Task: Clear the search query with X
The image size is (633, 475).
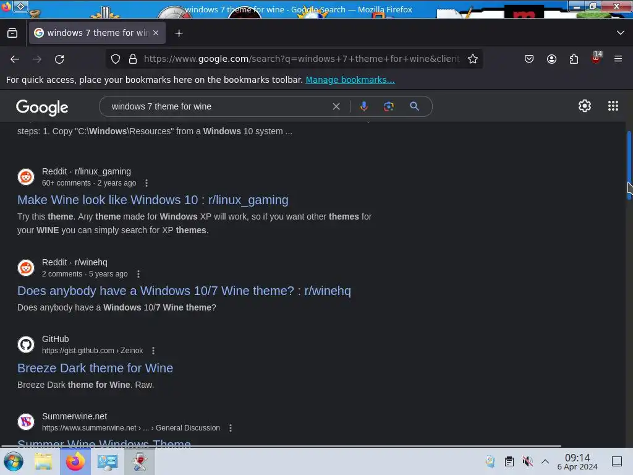Action: [336, 106]
